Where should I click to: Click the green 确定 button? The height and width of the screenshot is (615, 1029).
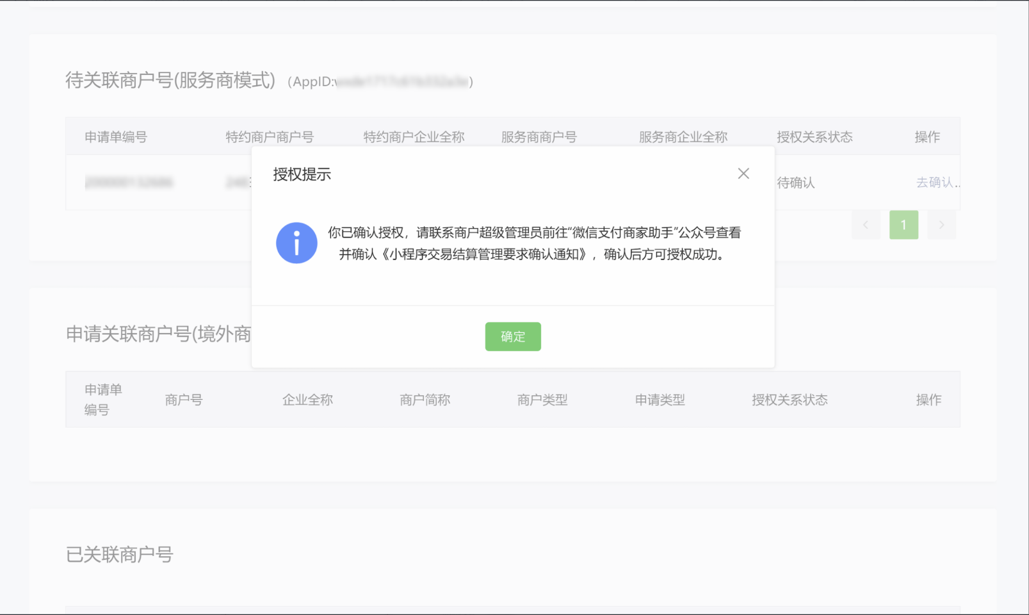click(x=513, y=336)
